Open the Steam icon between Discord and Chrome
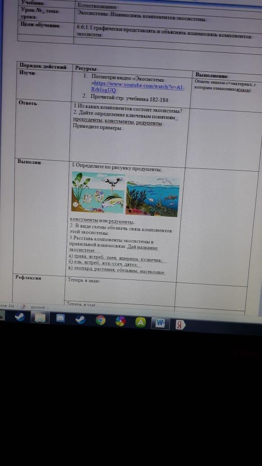 [80, 320]
